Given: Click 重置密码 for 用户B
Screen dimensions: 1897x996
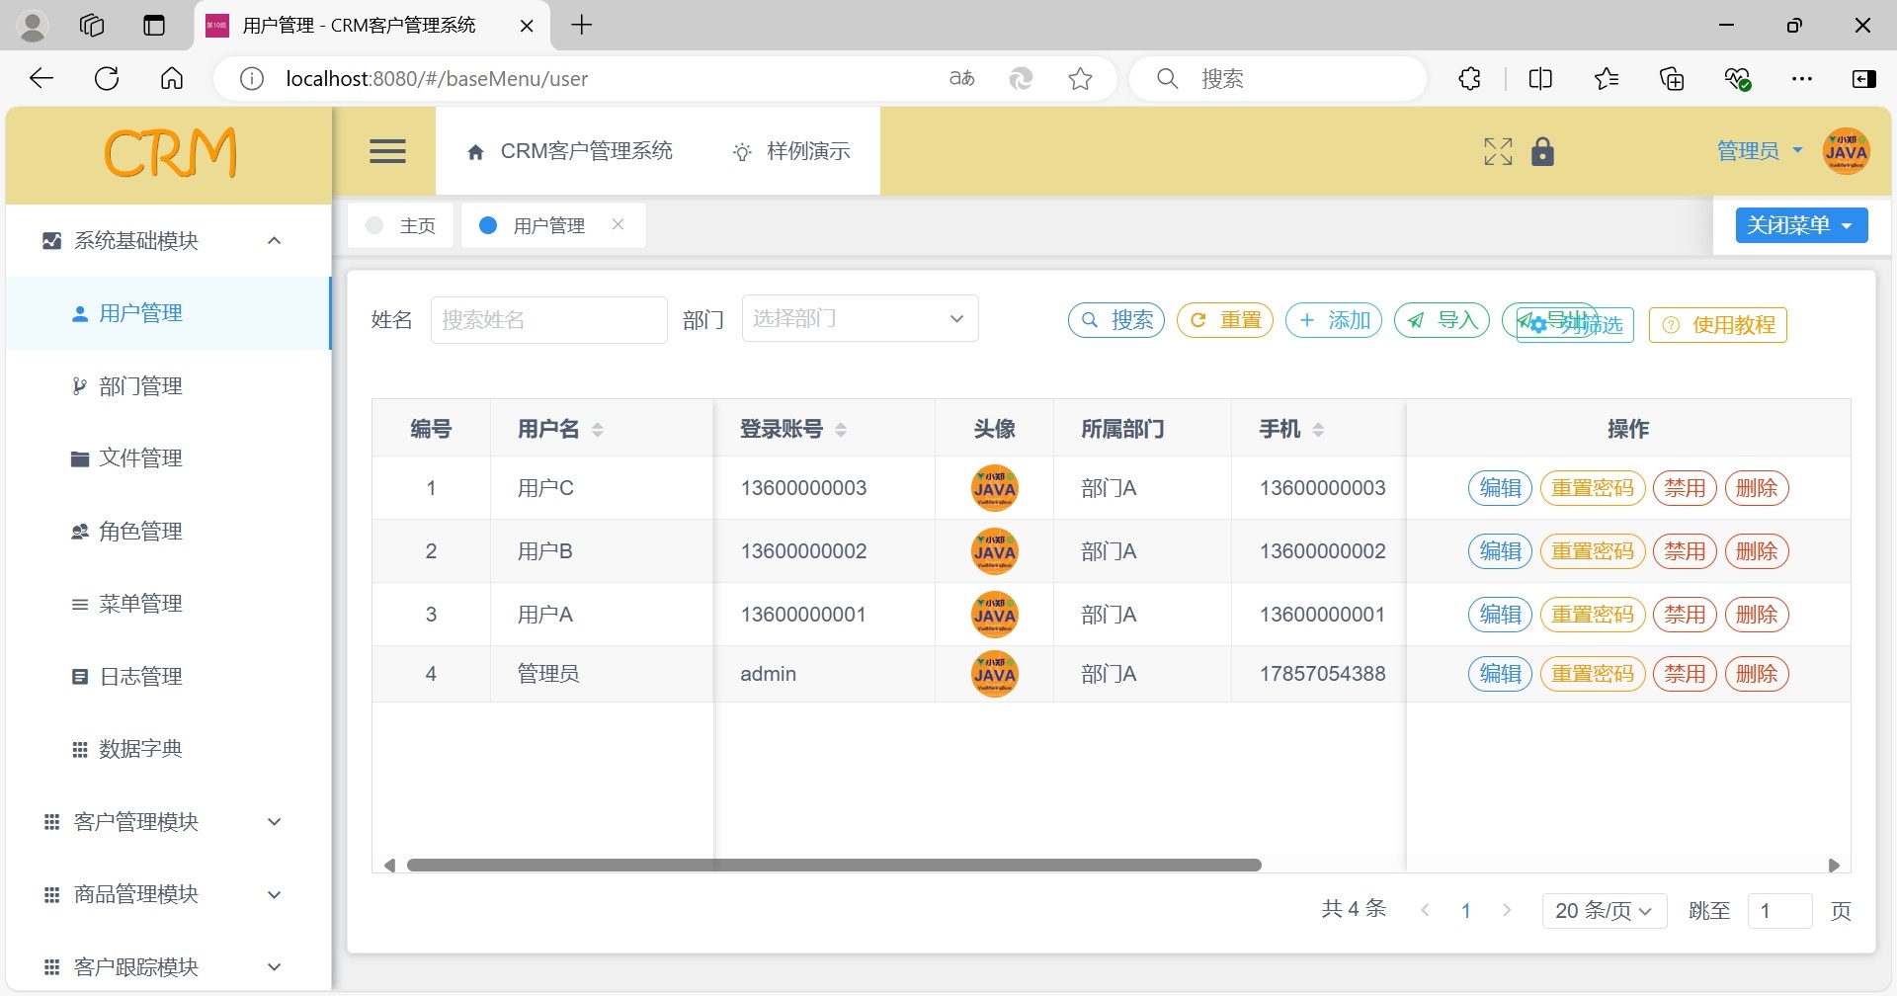Looking at the screenshot, I should (1592, 551).
